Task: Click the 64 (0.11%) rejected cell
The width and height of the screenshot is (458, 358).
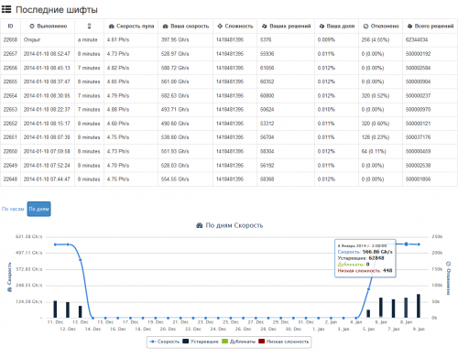Action: coord(374,151)
